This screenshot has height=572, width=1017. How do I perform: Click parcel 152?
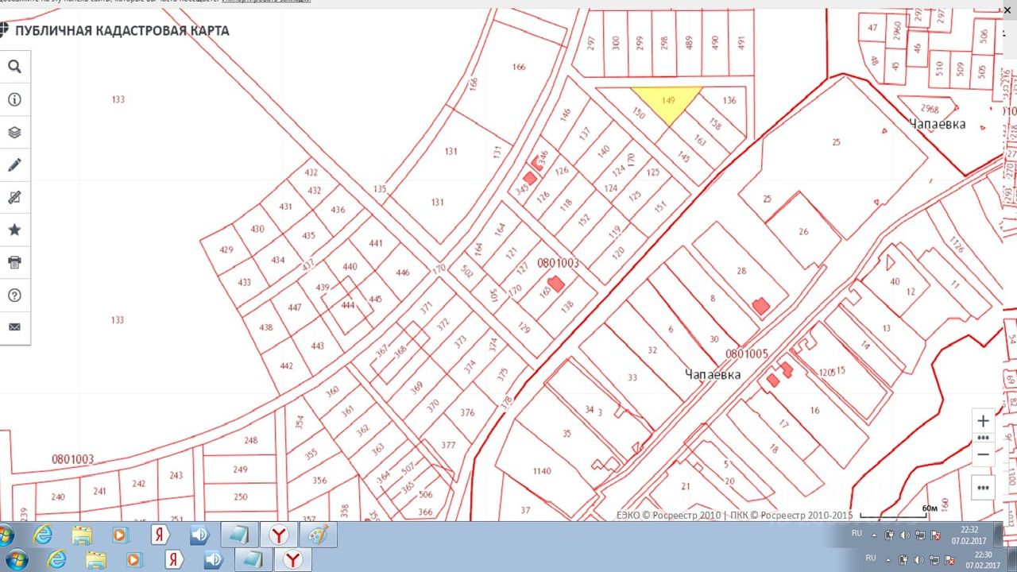pos(584,220)
